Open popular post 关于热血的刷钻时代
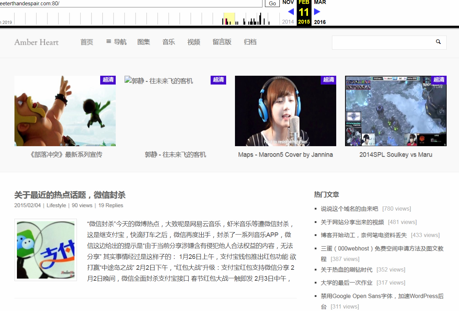Image resolution: width=459 pixels, height=311 pixels. 346,270
